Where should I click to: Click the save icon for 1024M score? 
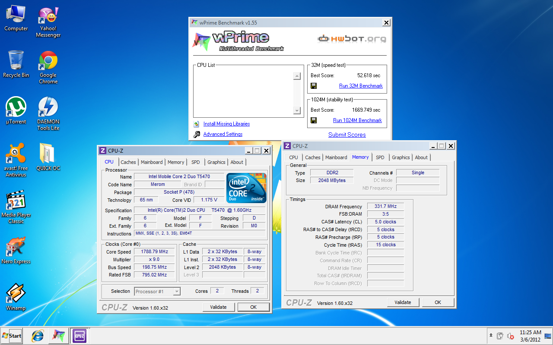point(314,120)
